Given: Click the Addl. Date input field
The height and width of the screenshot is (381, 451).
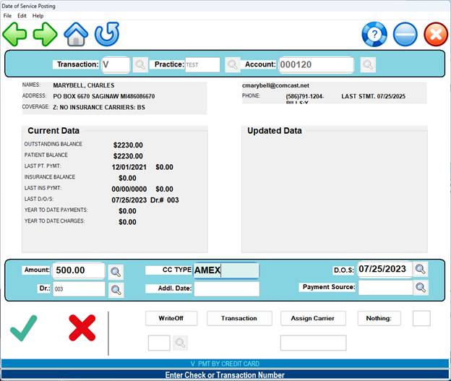Looking at the screenshot, I should [226, 289].
